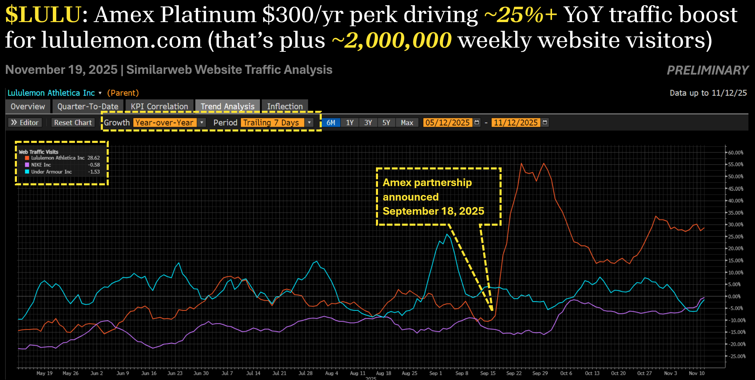This screenshot has width=755, height=380.
Task: Choose the Max time range
Action: [407, 123]
